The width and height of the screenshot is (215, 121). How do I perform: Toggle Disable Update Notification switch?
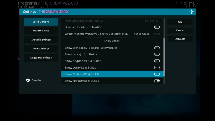tap(157, 27)
